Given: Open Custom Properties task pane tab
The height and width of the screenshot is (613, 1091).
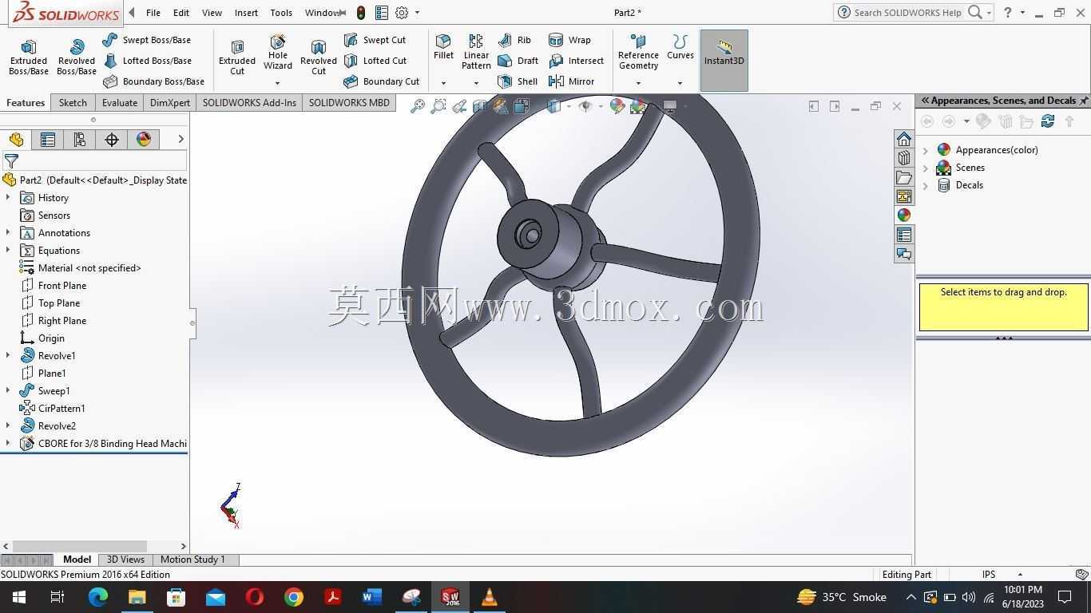Looking at the screenshot, I should [x=904, y=235].
